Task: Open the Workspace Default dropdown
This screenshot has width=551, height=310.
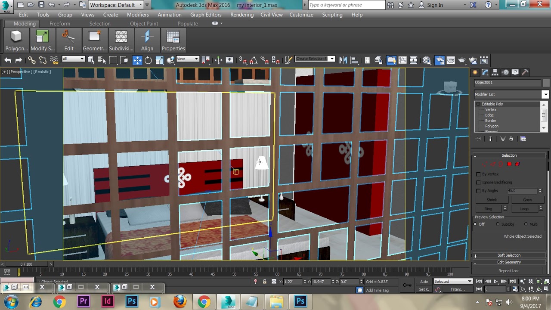Action: click(x=116, y=5)
